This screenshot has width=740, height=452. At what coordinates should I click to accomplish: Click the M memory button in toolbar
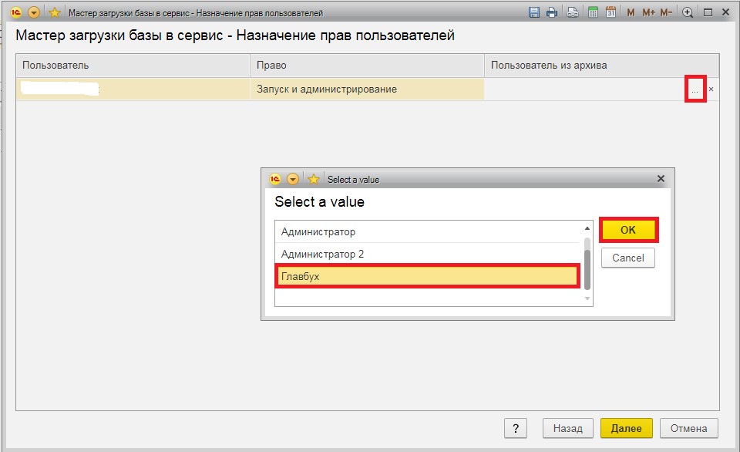631,13
